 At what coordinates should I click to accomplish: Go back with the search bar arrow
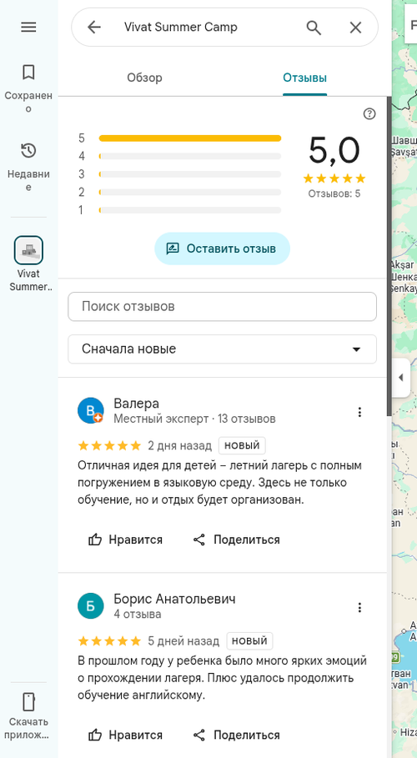94,28
